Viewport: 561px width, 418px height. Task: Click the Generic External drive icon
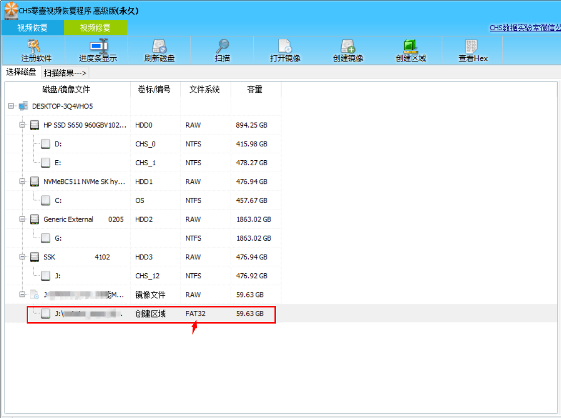35,219
